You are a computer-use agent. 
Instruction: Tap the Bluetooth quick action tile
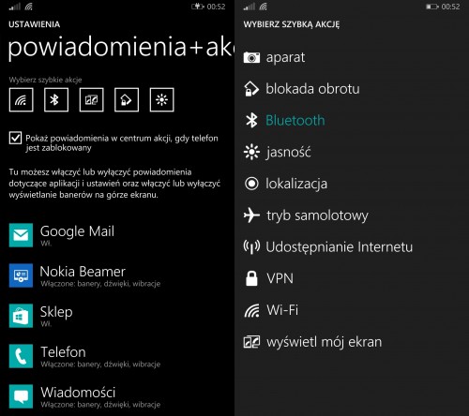point(56,99)
